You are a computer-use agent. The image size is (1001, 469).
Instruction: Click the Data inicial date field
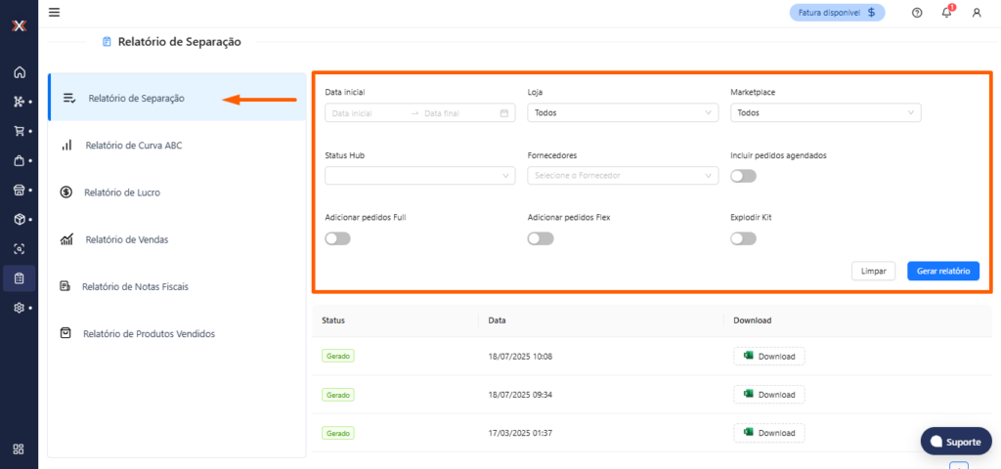(x=367, y=113)
